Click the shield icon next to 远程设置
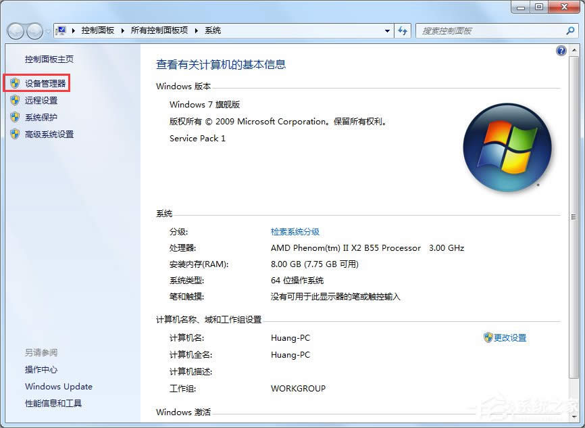 [x=15, y=100]
